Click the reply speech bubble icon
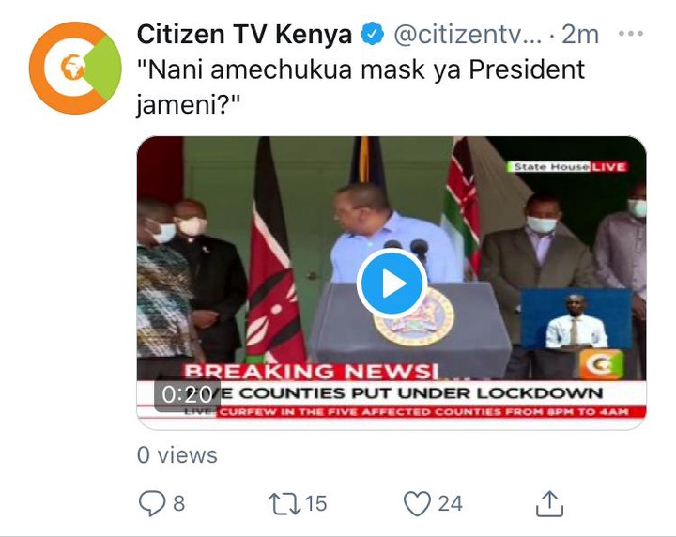The width and height of the screenshot is (676, 537). [152, 503]
